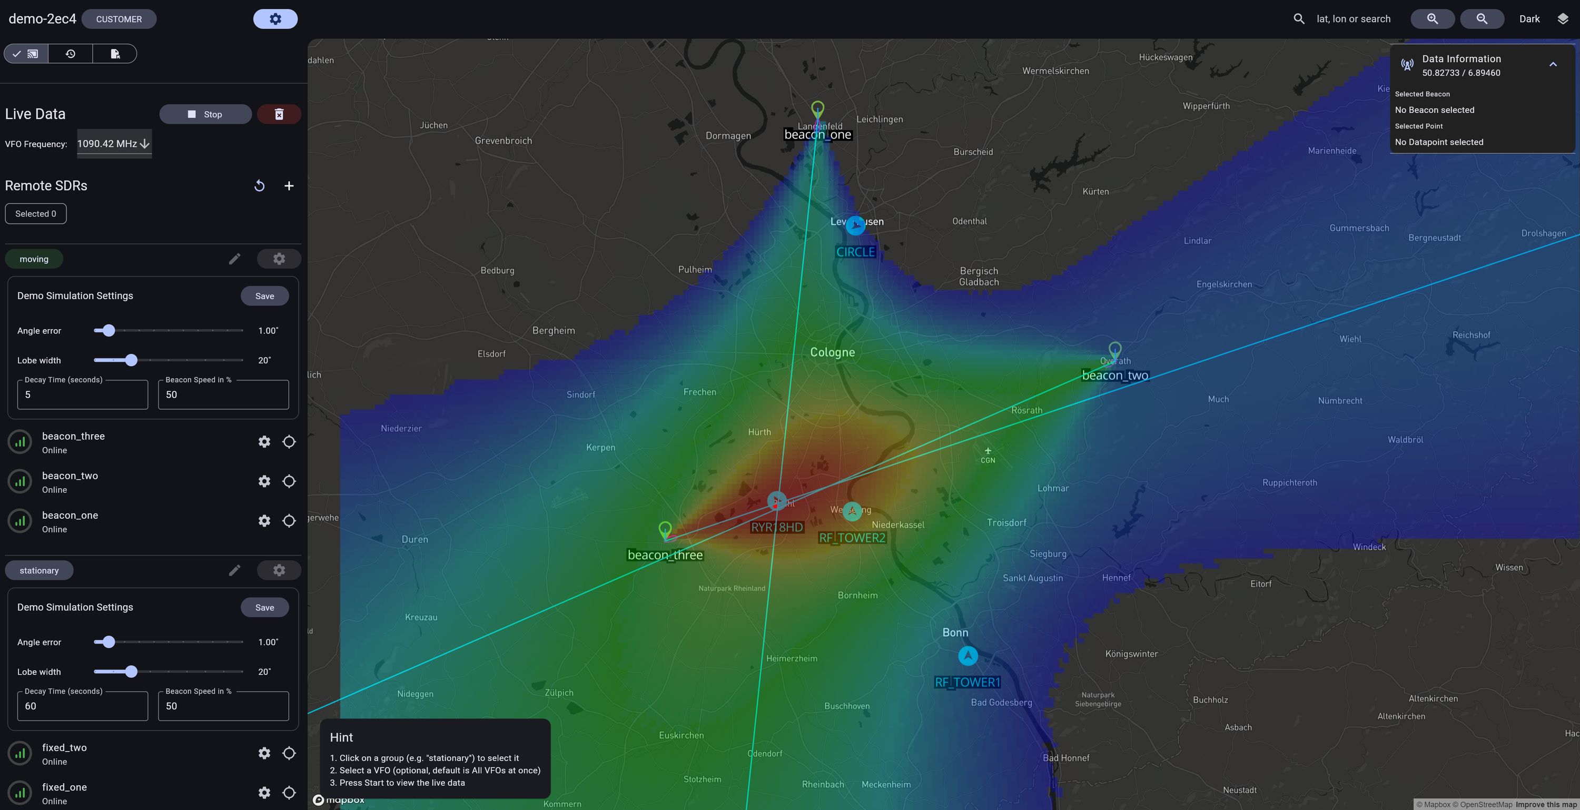1580x810 pixels.
Task: Select the live cast mode toggle
Action: tap(26, 54)
